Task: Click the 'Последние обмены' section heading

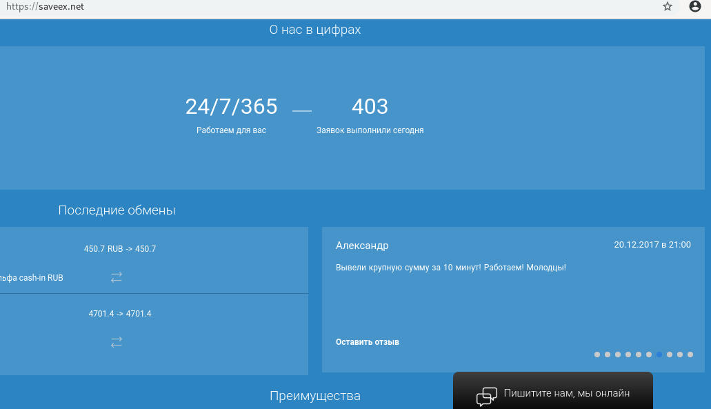Action: click(117, 210)
